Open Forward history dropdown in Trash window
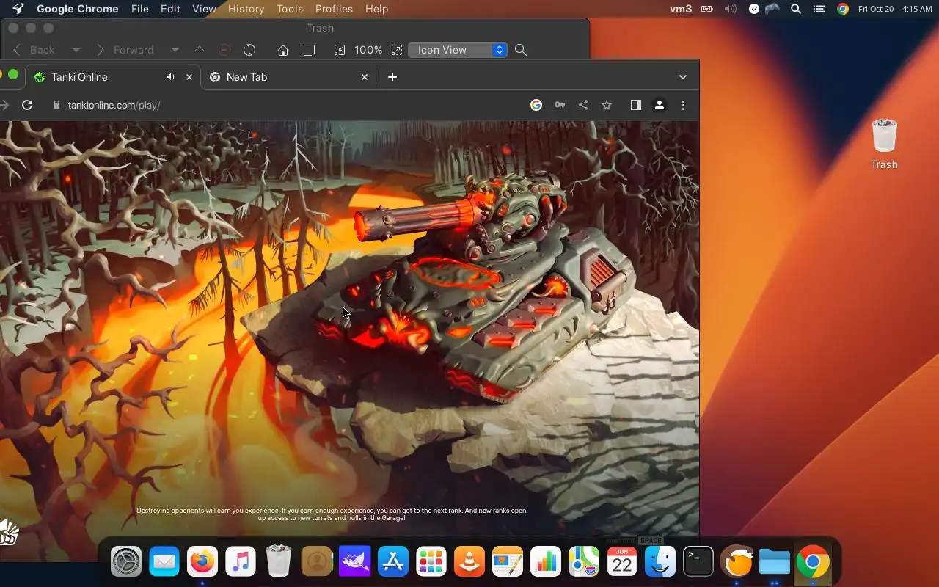939x587 pixels. pos(175,50)
